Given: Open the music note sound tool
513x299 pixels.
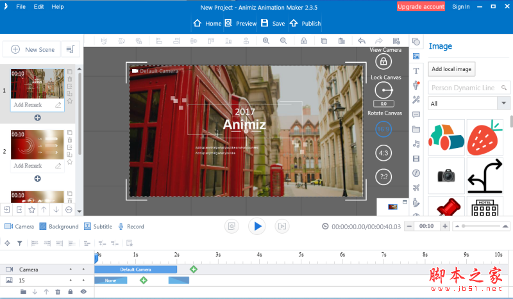Looking at the screenshot, I should pos(416,144).
